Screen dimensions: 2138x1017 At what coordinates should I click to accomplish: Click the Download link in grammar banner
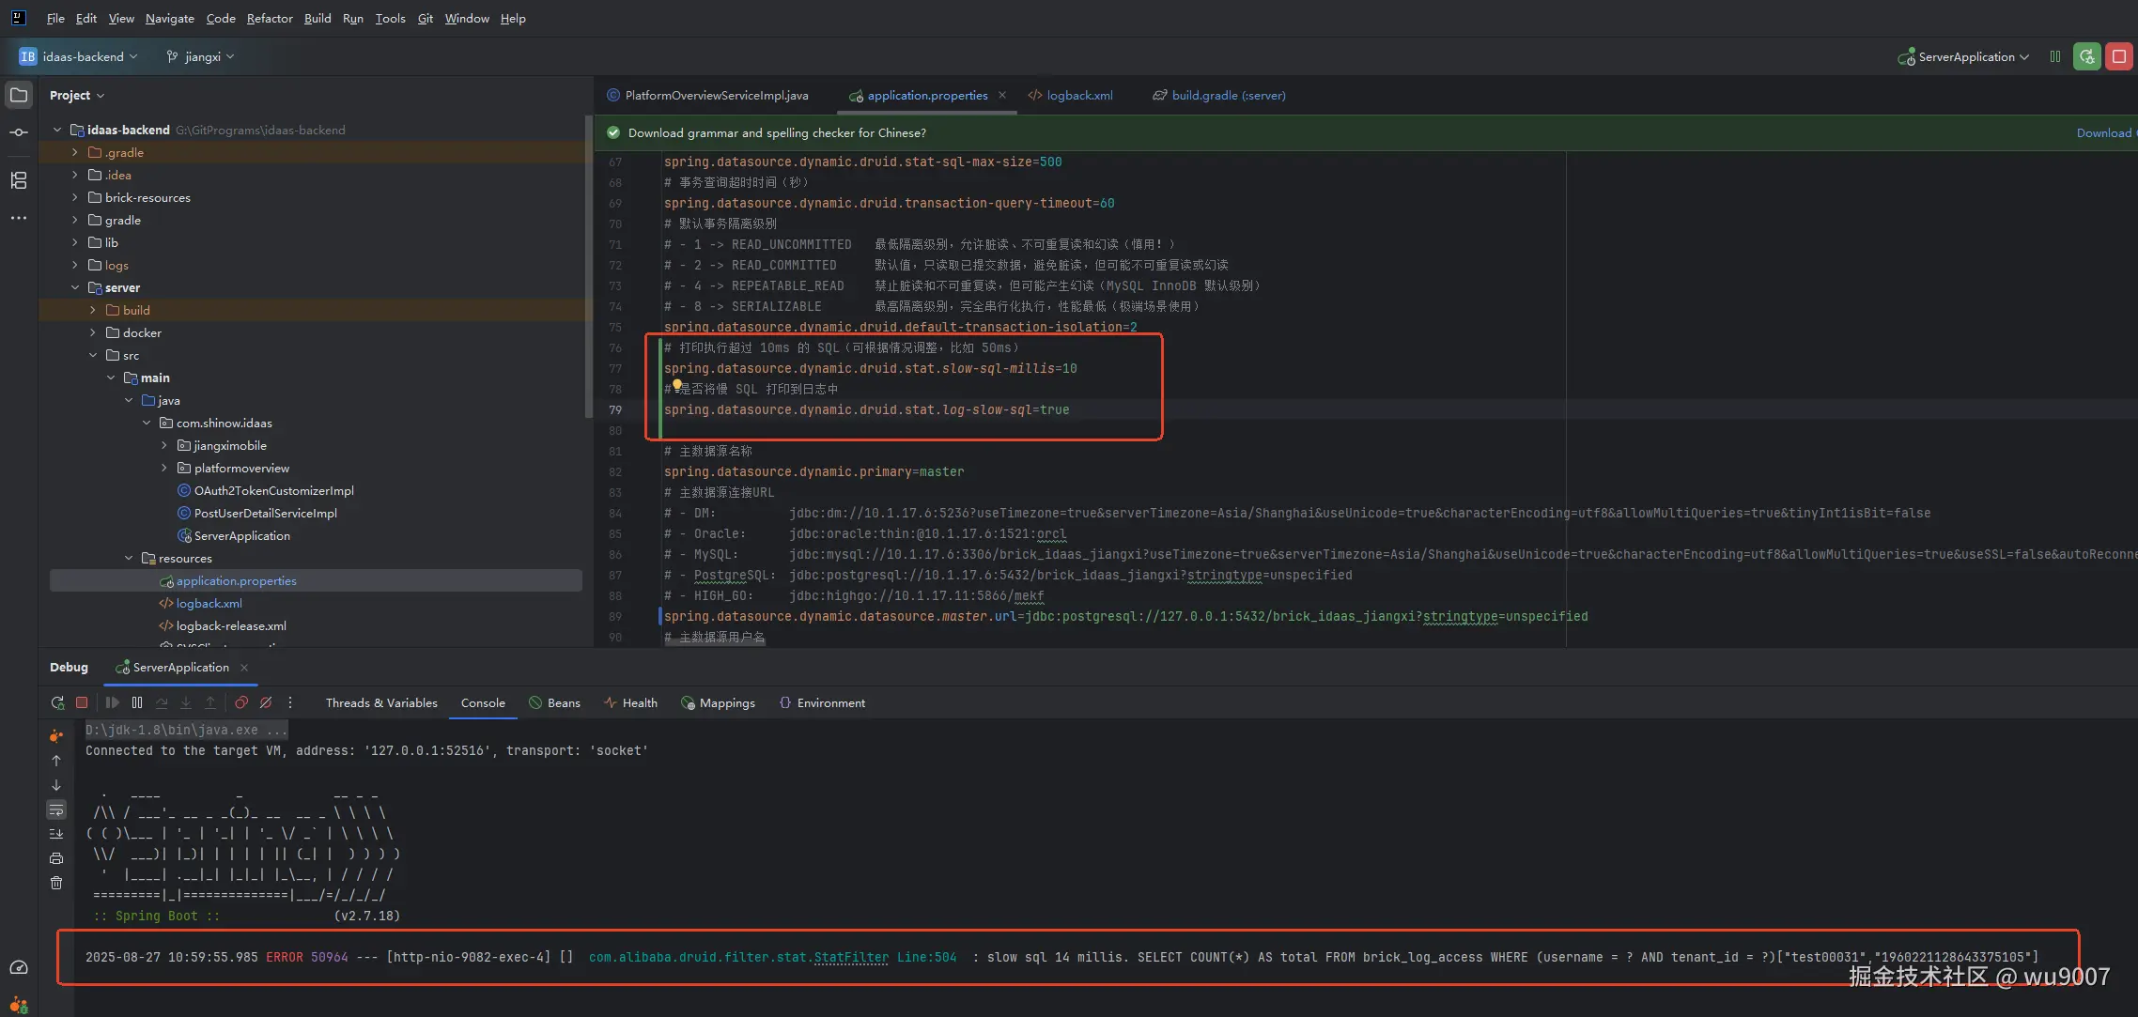pyautogui.click(x=2103, y=132)
